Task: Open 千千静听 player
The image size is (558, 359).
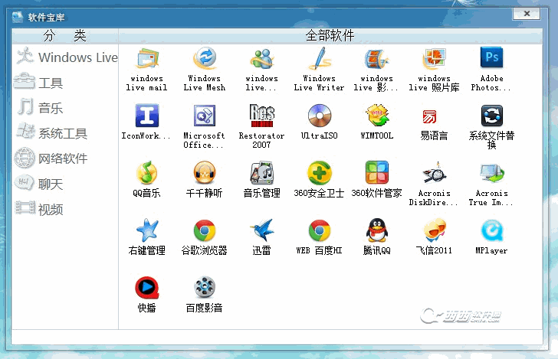Action: (205, 173)
